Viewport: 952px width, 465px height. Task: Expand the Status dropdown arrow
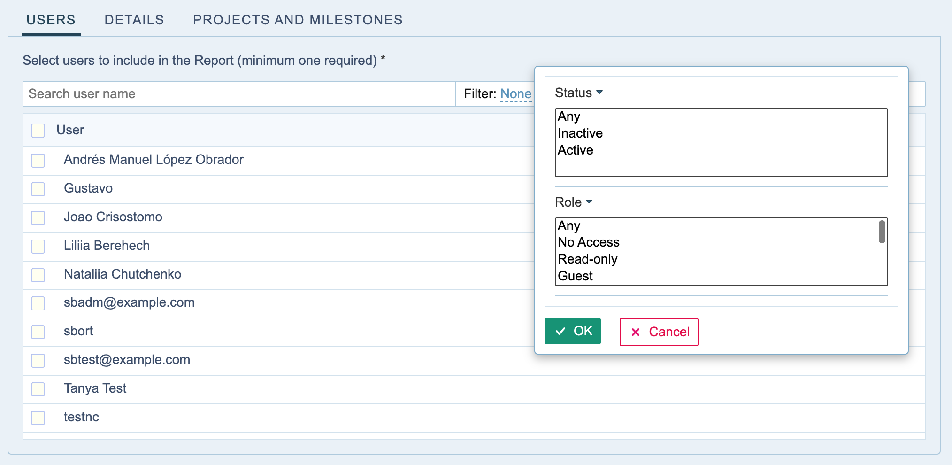[599, 93]
